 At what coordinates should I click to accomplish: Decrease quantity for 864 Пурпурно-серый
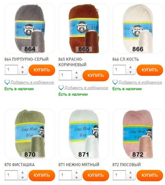pyautogui.click(x=23, y=72)
